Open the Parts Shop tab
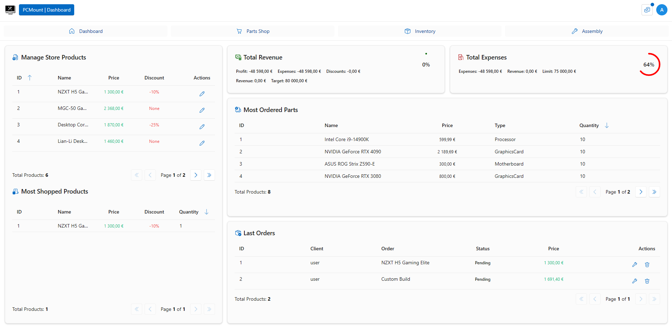This screenshot has height=328, width=672. pyautogui.click(x=253, y=31)
